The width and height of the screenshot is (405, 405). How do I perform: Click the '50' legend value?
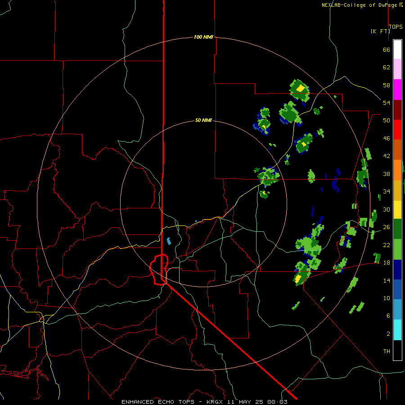(x=387, y=121)
